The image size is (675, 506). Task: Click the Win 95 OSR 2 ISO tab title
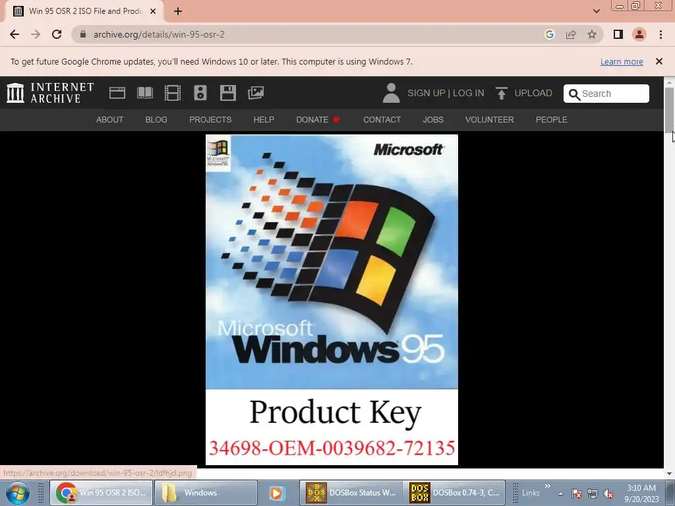pos(85,11)
